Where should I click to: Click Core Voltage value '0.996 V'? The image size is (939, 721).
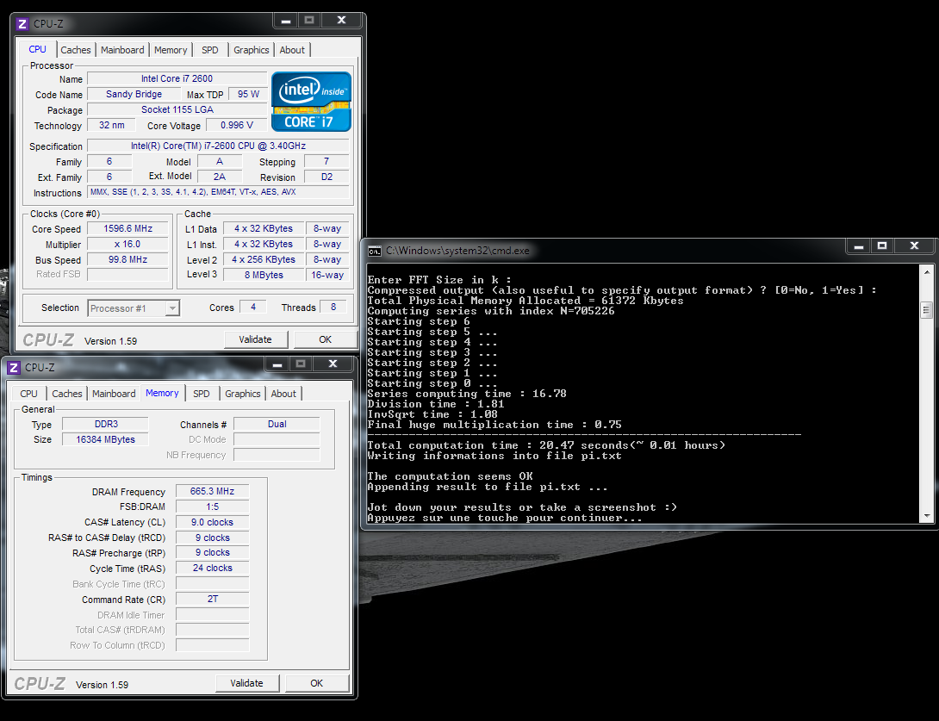point(237,125)
